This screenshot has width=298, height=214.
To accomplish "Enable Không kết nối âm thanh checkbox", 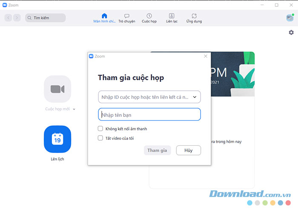I will point(100,128).
